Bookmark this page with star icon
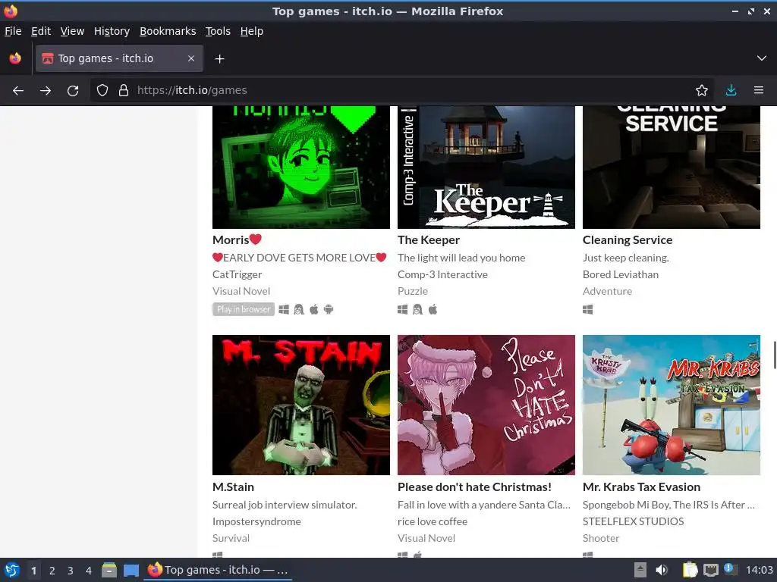Image resolution: width=777 pixels, height=582 pixels. coord(702,90)
